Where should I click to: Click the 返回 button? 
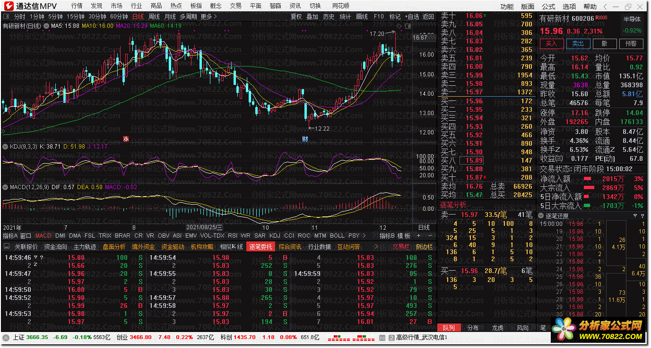pyautogui.click(x=428, y=17)
